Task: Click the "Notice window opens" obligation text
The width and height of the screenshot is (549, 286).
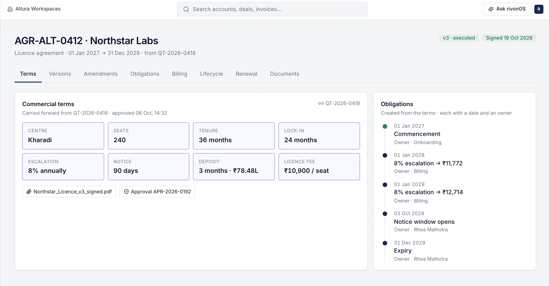Action: tap(424, 222)
